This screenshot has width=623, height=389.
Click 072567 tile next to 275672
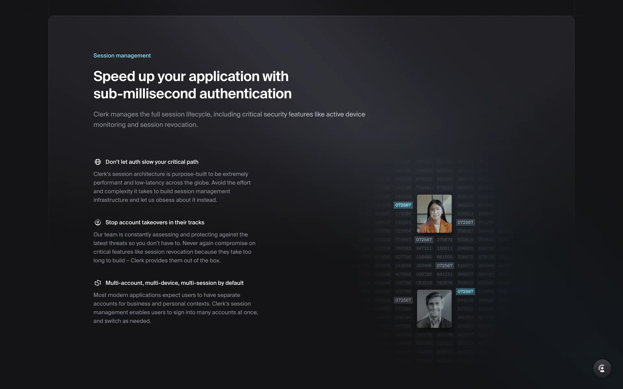pyautogui.click(x=424, y=240)
